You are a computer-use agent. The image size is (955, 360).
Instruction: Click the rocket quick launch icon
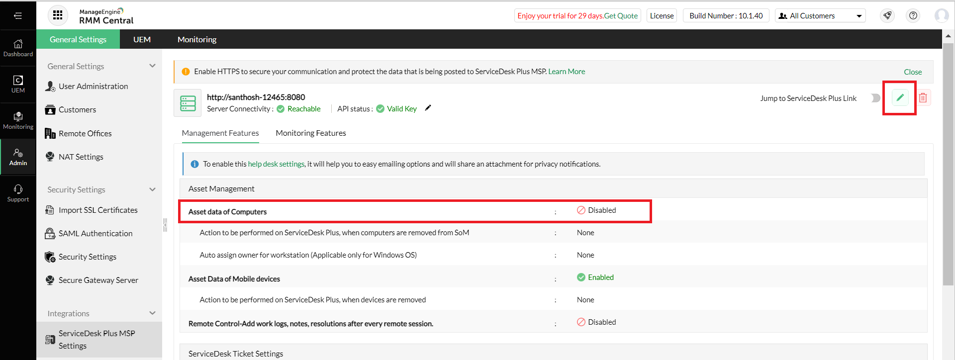click(x=887, y=16)
